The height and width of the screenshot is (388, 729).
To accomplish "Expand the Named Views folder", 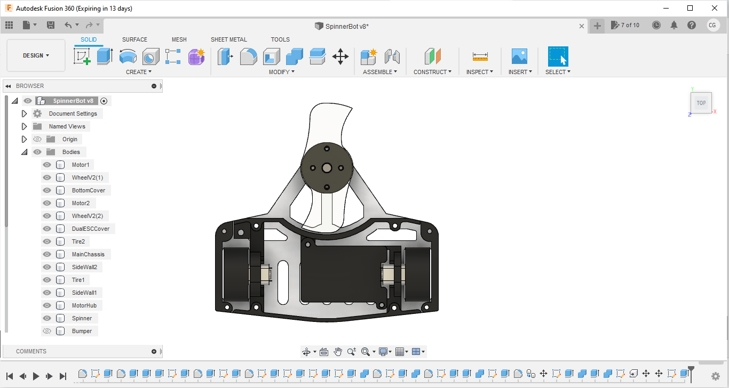I will tap(24, 126).
